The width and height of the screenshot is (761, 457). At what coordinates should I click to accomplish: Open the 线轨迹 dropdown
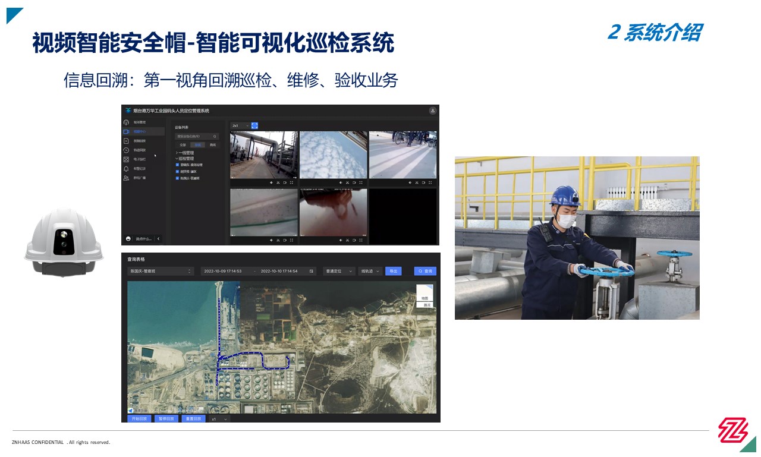click(x=370, y=271)
